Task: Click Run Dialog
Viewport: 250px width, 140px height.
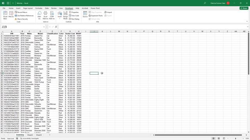Action: click(74, 19)
